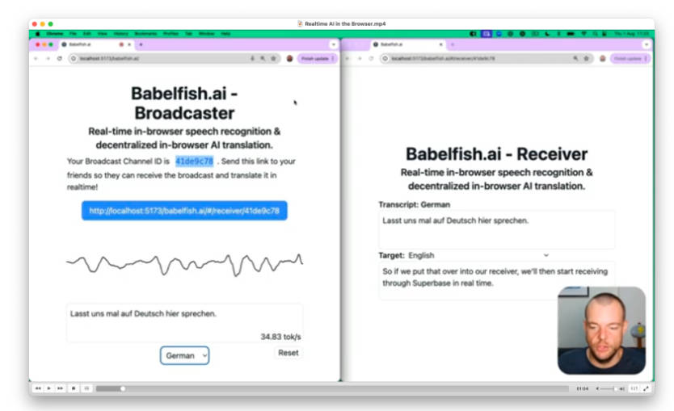Open a new tab in Receiver window
This screenshot has height=411, width=674.
tap(453, 44)
